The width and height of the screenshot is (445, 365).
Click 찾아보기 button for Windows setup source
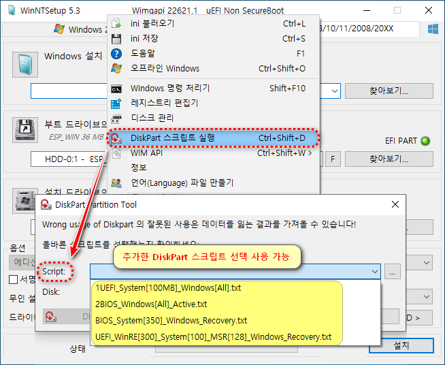click(389, 91)
